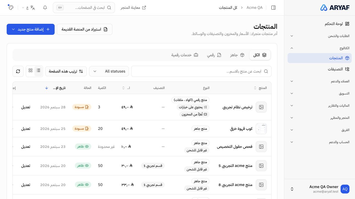355x199 pixels.
Task: Expand الماليات والتقارير section
Action: pos(319,106)
